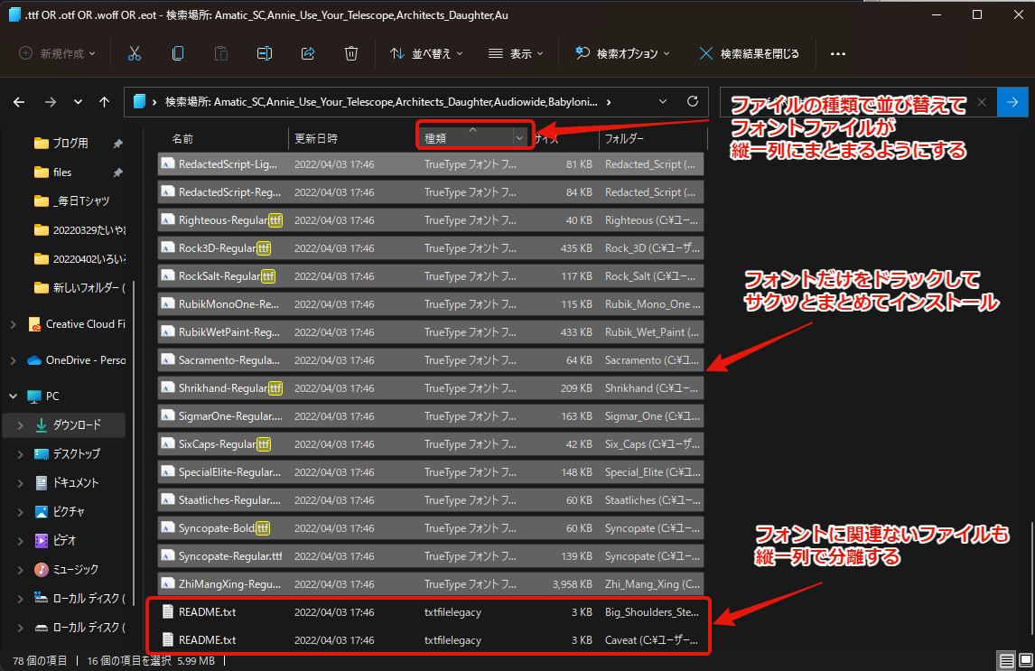
Task: Click the copy icon in toolbar
Action: (178, 53)
